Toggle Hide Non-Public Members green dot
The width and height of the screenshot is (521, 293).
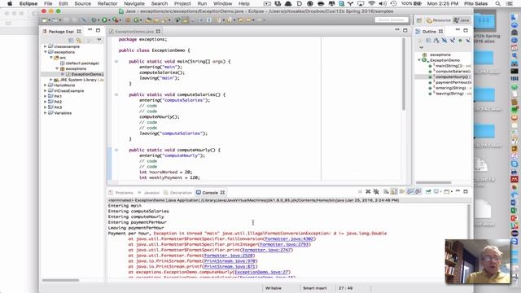[460, 41]
